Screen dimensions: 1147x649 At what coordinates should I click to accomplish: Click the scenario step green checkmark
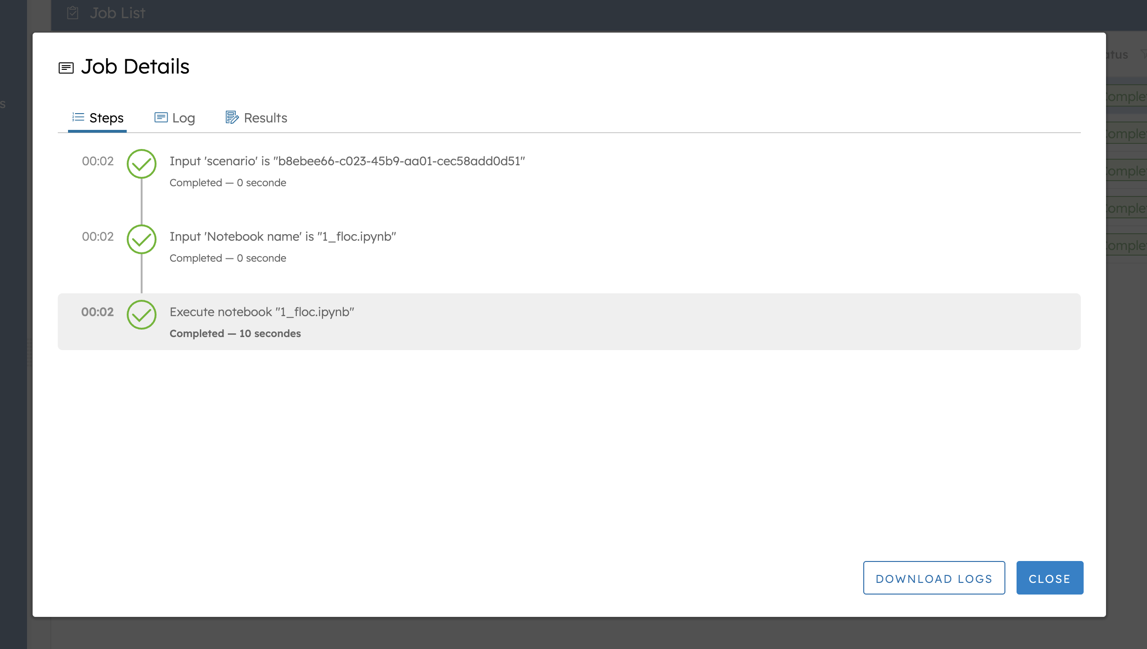click(142, 164)
